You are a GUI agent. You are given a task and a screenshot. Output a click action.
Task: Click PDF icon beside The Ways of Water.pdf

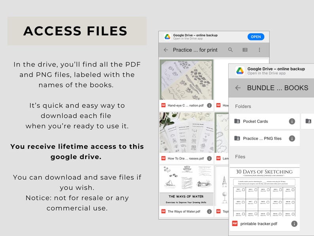[x=163, y=211]
